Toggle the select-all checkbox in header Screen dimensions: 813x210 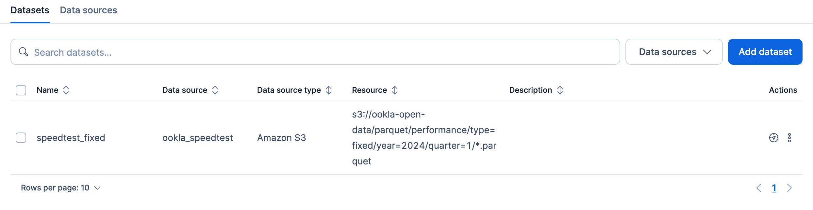21,90
